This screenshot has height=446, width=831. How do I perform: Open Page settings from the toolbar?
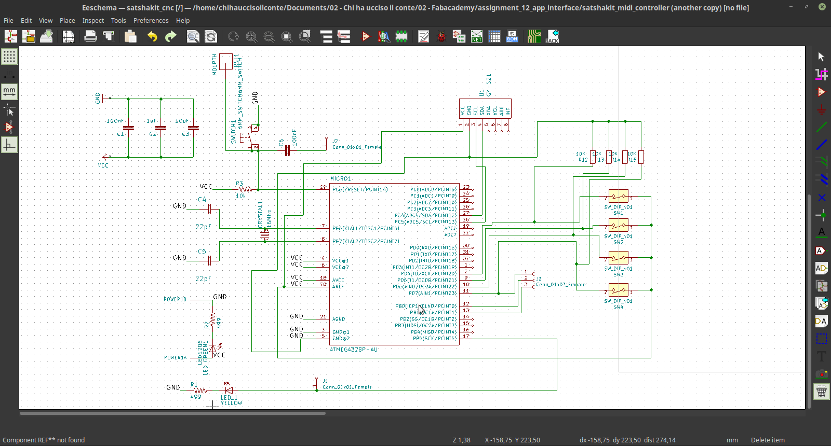click(x=69, y=36)
